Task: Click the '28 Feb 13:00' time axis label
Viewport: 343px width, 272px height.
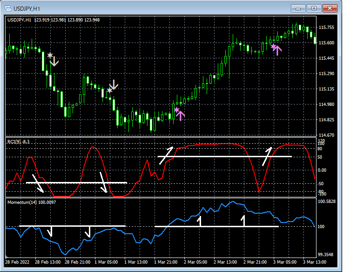Action: (47, 262)
